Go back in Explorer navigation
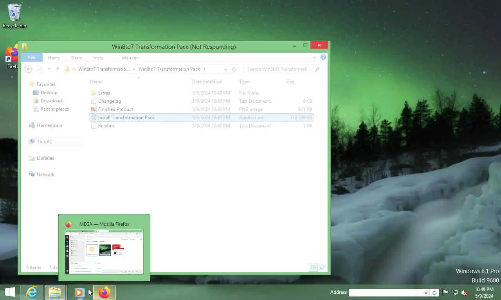 click(28, 69)
